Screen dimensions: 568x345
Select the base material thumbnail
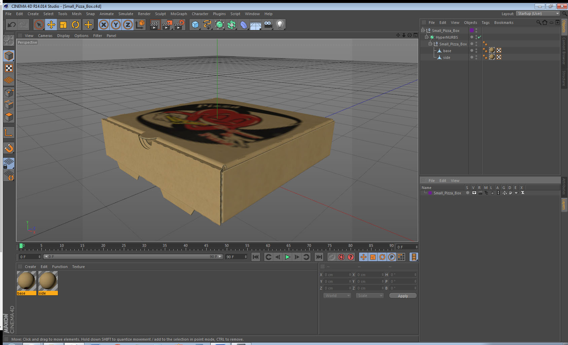point(26,283)
